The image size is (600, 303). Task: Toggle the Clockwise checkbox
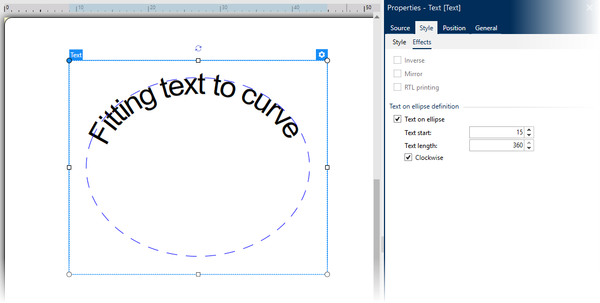(408, 158)
